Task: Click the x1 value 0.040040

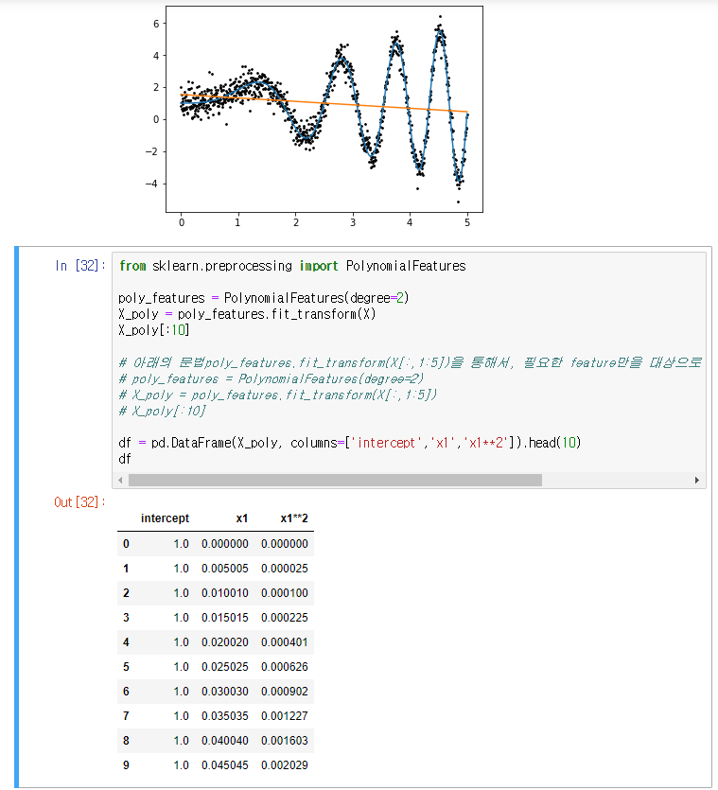Action: pyautogui.click(x=225, y=740)
